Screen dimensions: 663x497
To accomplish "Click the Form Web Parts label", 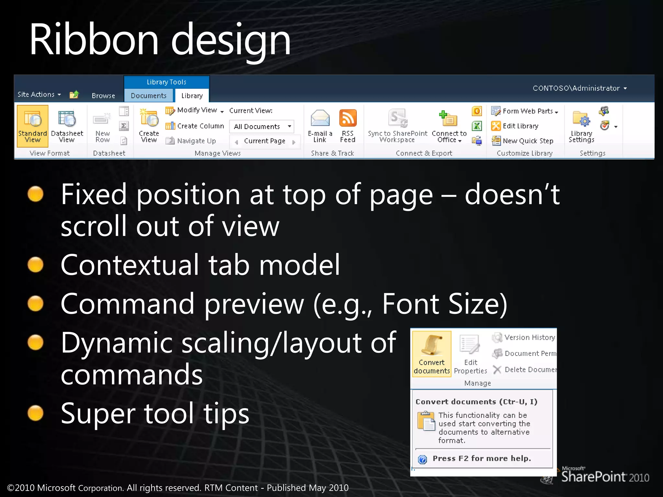I will coord(528,111).
